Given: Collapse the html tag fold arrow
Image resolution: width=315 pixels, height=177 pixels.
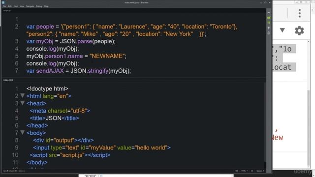Looking at the screenshot, I should pos(23,95).
